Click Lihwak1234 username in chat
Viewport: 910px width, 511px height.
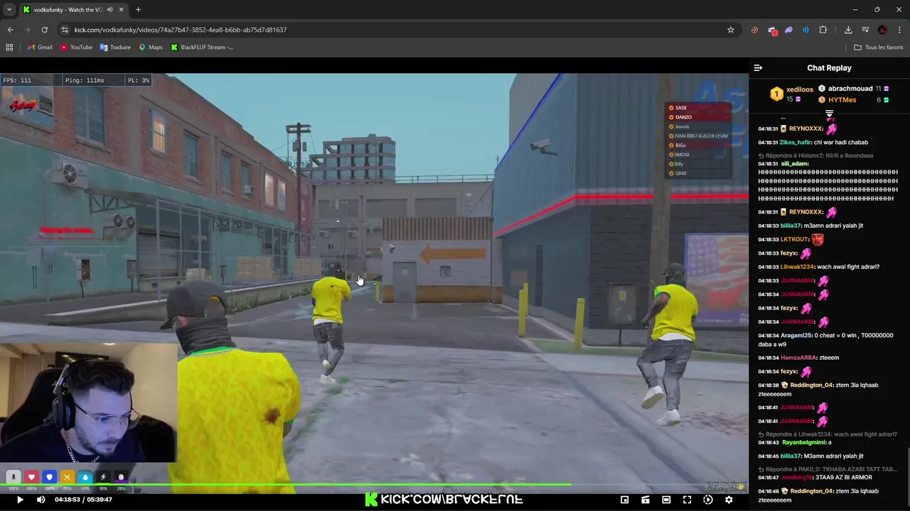pyautogui.click(x=797, y=267)
